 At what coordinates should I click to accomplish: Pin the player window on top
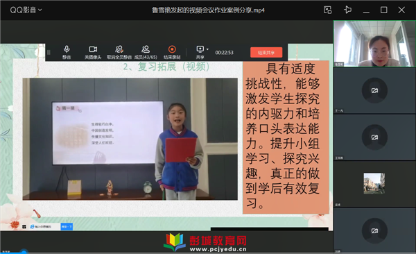click(x=347, y=10)
